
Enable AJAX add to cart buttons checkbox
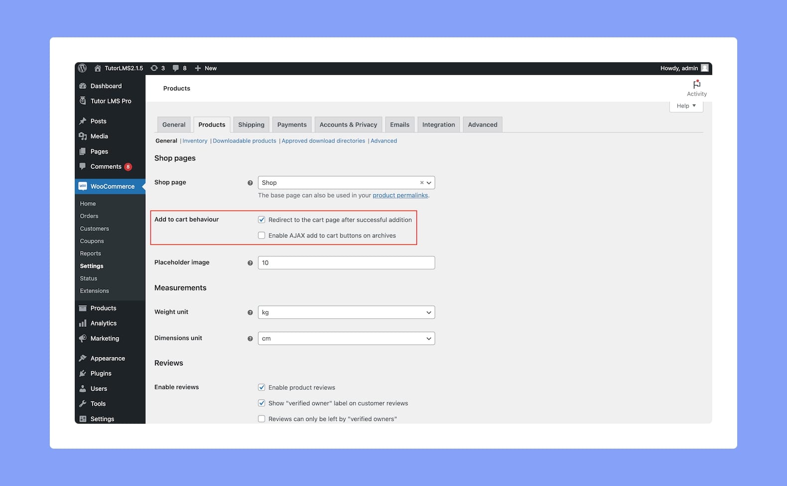click(262, 236)
